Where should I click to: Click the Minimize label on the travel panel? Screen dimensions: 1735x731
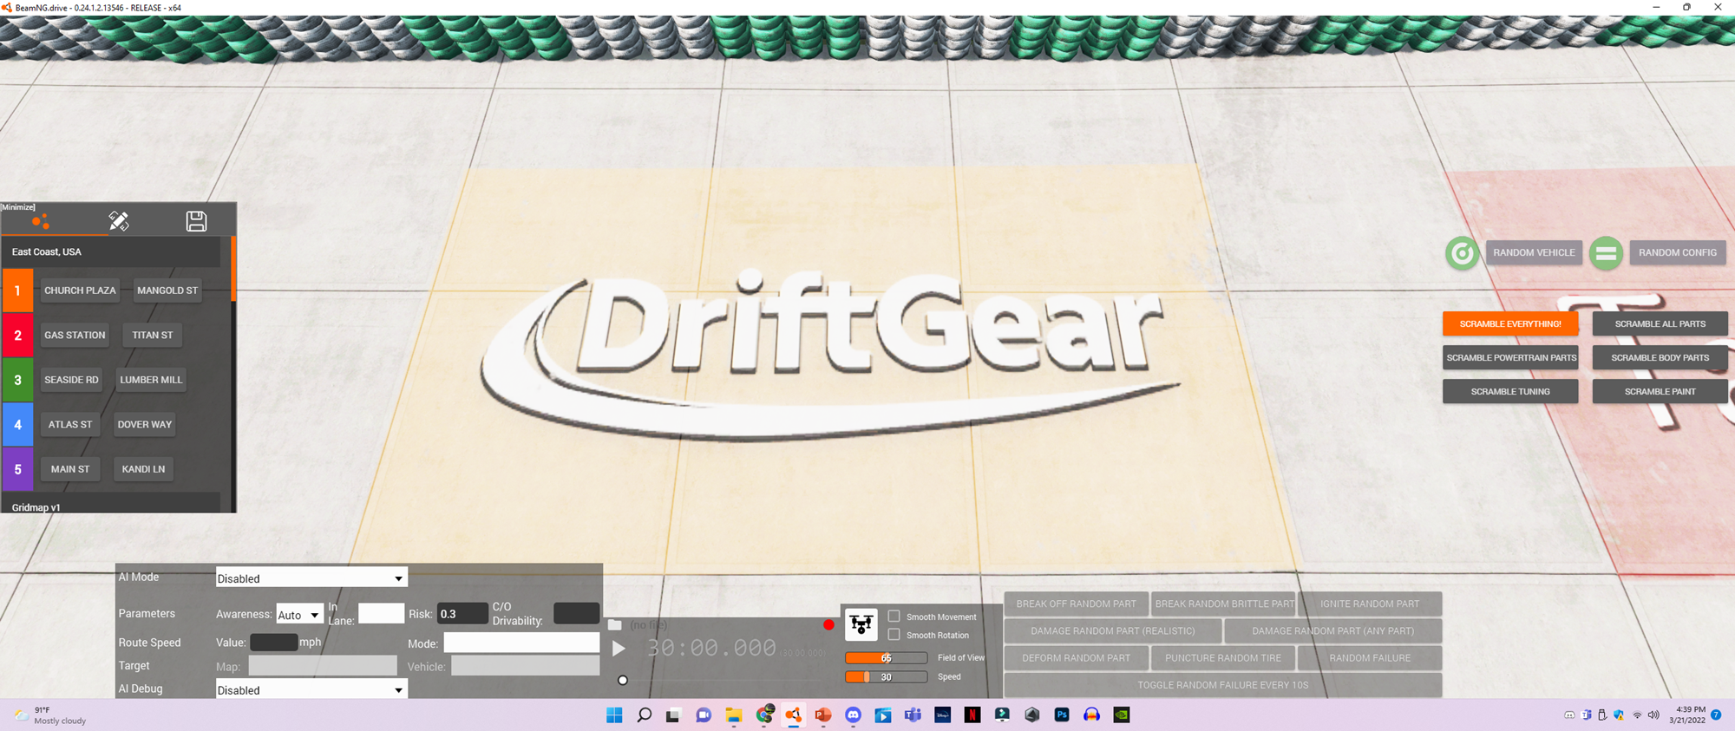pyautogui.click(x=18, y=206)
